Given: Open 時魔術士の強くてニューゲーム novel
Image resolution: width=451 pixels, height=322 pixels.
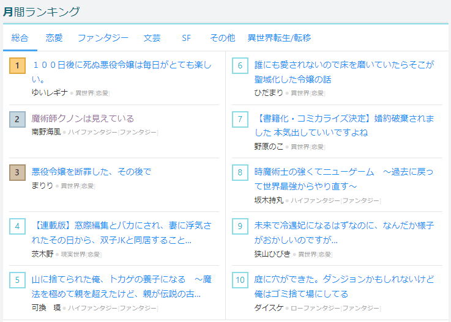Looking at the screenshot, I should click(x=344, y=179).
